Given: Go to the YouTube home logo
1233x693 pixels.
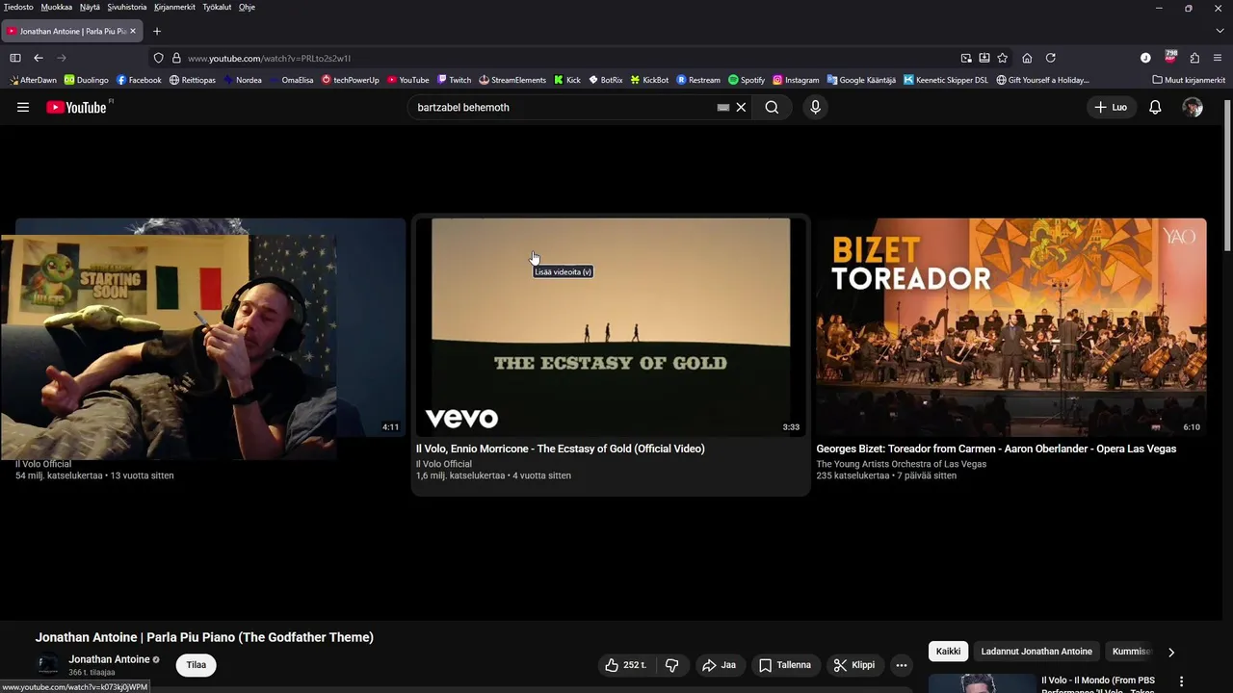Looking at the screenshot, I should pyautogui.click(x=76, y=108).
